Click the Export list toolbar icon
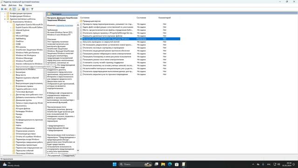Screen dimensions: 298x168 (19, 9)
